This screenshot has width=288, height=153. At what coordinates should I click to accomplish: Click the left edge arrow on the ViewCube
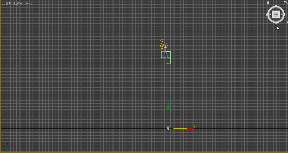[x=271, y=14]
